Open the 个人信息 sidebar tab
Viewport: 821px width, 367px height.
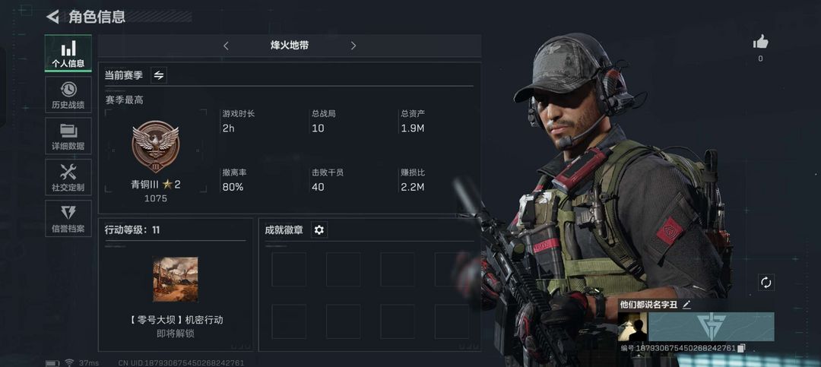click(68, 53)
